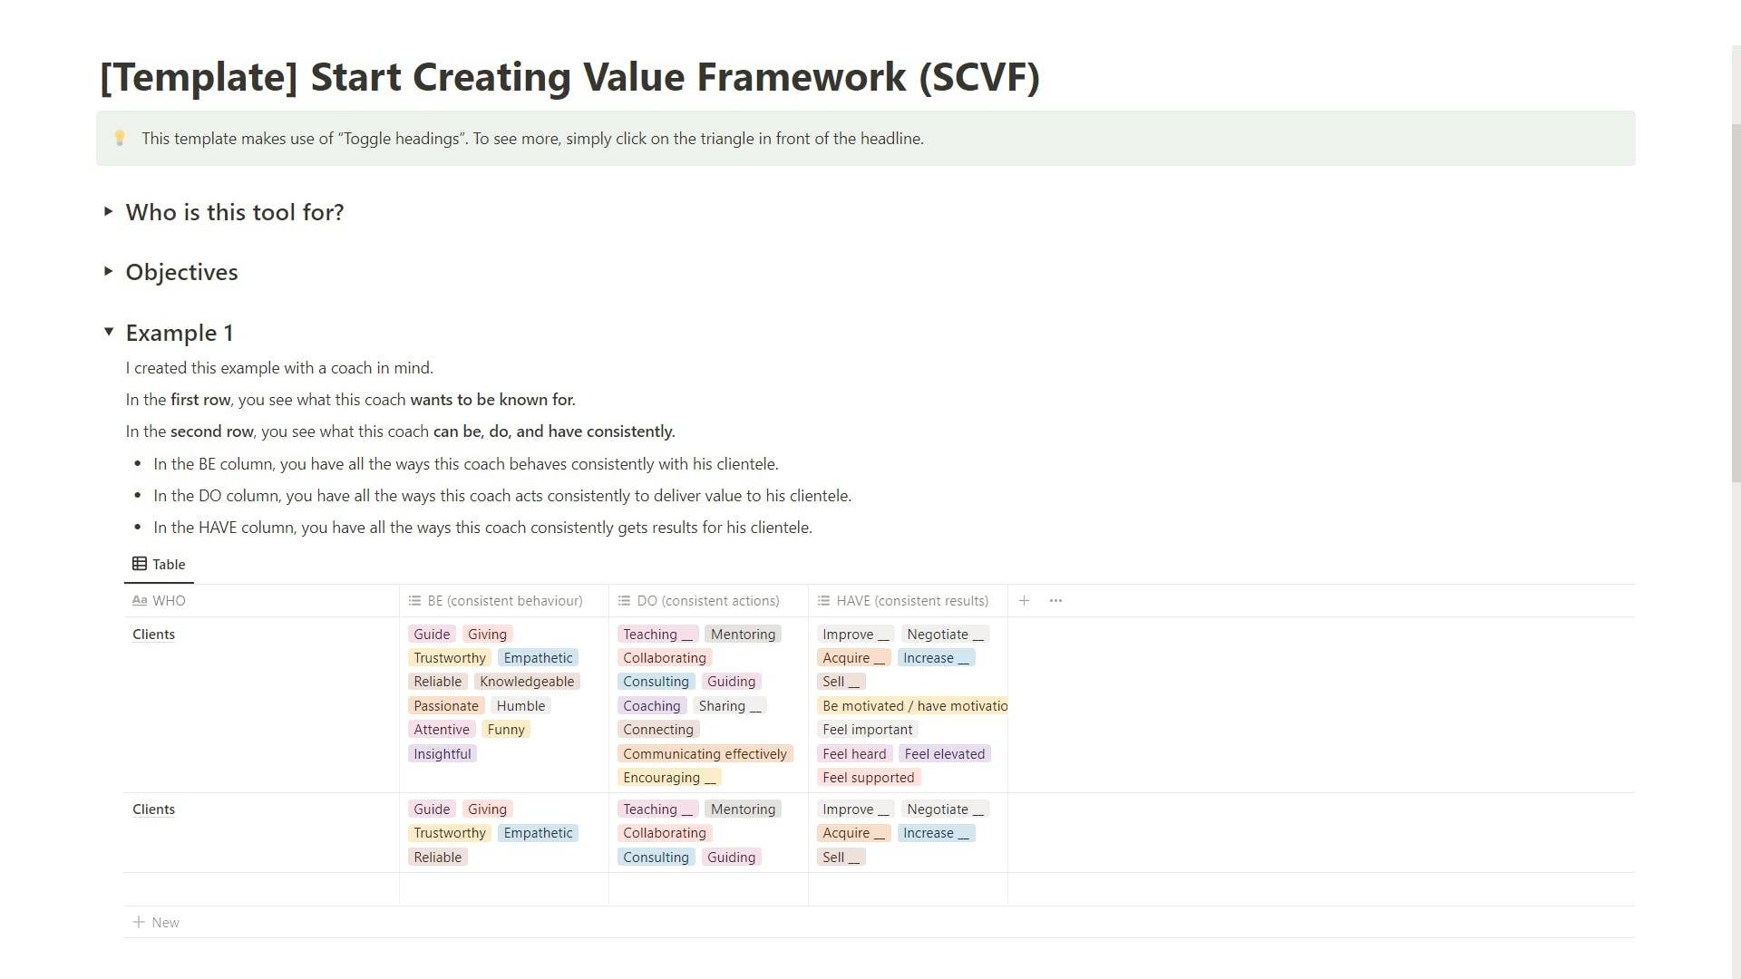Screen dimensions: 1741x979
Task: Click the HAVE column multi-select icon
Action: click(x=823, y=601)
